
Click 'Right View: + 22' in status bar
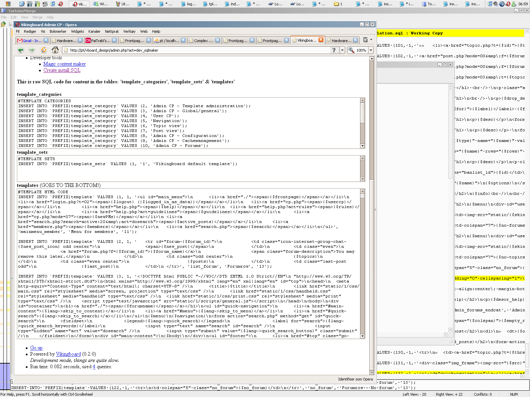449,394
